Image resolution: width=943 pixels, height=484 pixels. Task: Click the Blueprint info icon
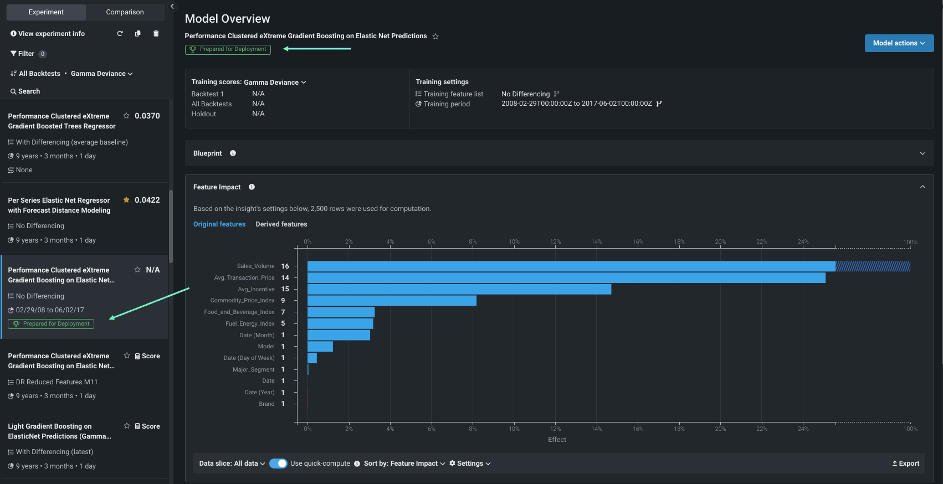click(x=233, y=153)
